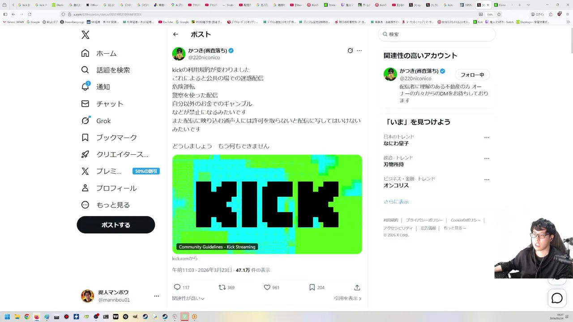Open the KICK Community Guidelines link card

[267, 204]
